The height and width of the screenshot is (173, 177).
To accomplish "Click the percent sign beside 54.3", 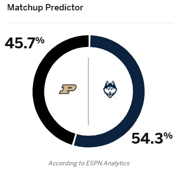I will click(168, 136).
